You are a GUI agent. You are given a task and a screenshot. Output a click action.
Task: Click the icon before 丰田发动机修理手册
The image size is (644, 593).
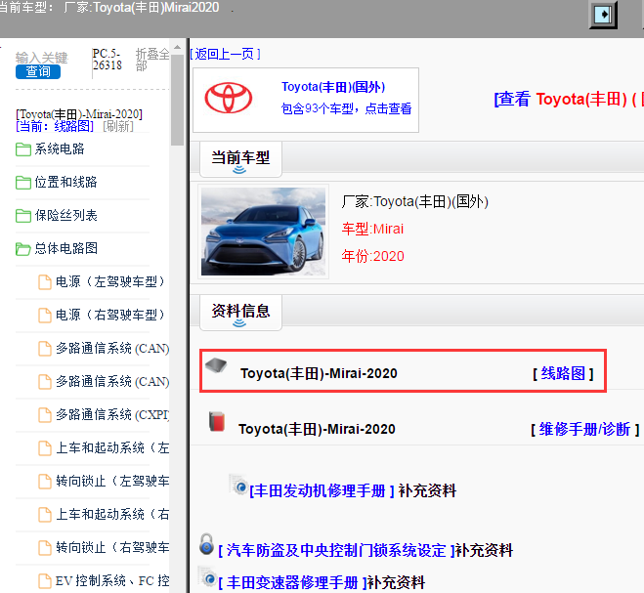pyautogui.click(x=238, y=485)
